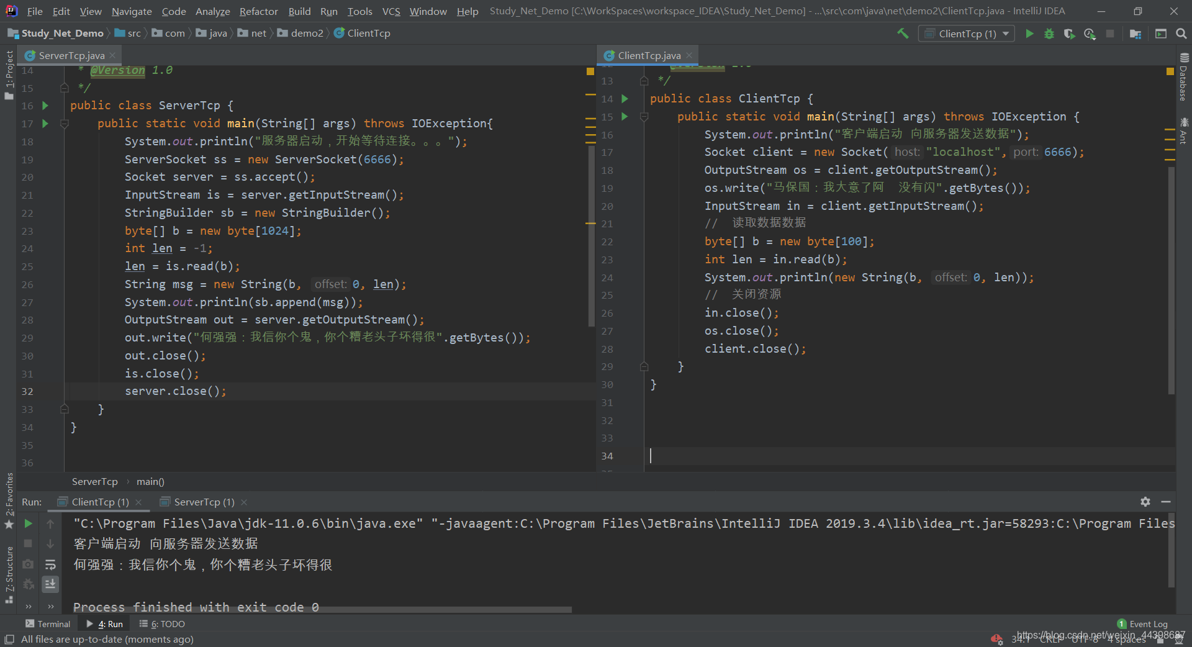Click the fold end marker on ClientTcp line 29

click(x=644, y=366)
